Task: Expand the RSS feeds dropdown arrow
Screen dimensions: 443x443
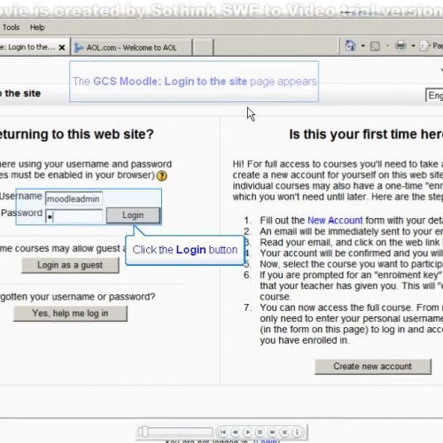Action: (388, 46)
